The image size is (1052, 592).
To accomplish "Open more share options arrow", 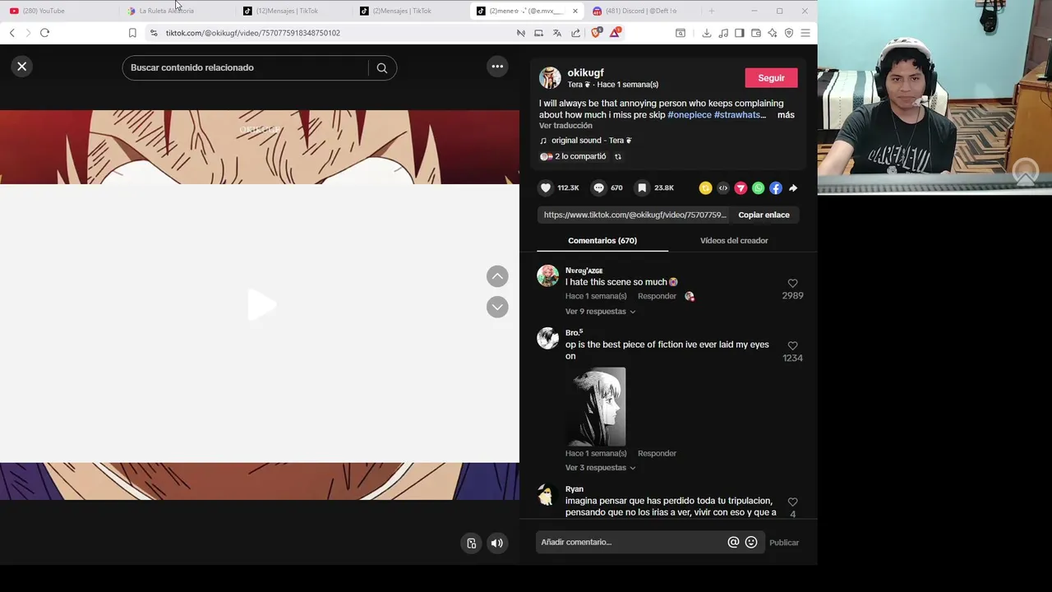I will [x=793, y=188].
